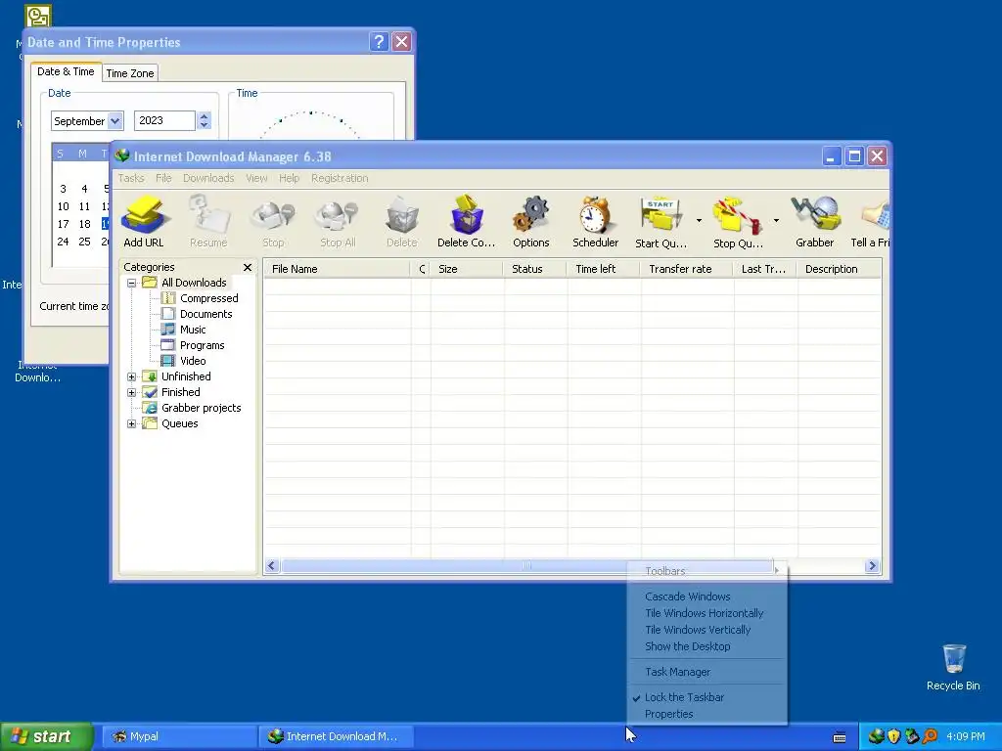This screenshot has width=1002, height=751.
Task: Sort by the Transfer rate column header
Action: [x=687, y=269]
